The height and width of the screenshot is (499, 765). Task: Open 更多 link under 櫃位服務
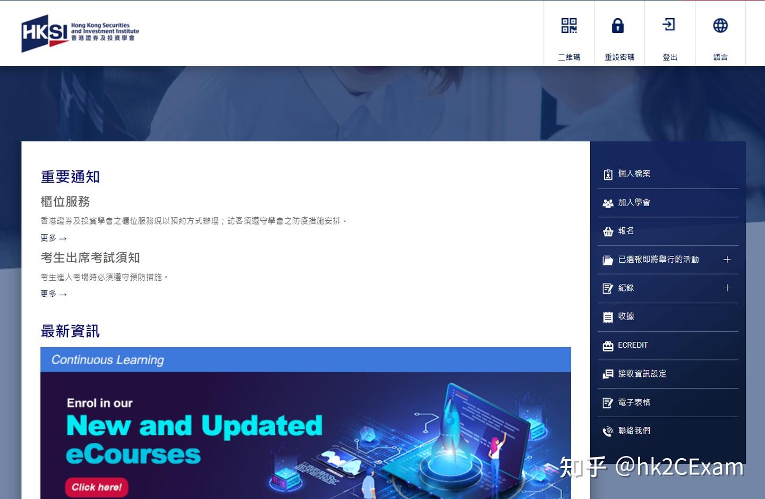click(x=53, y=238)
